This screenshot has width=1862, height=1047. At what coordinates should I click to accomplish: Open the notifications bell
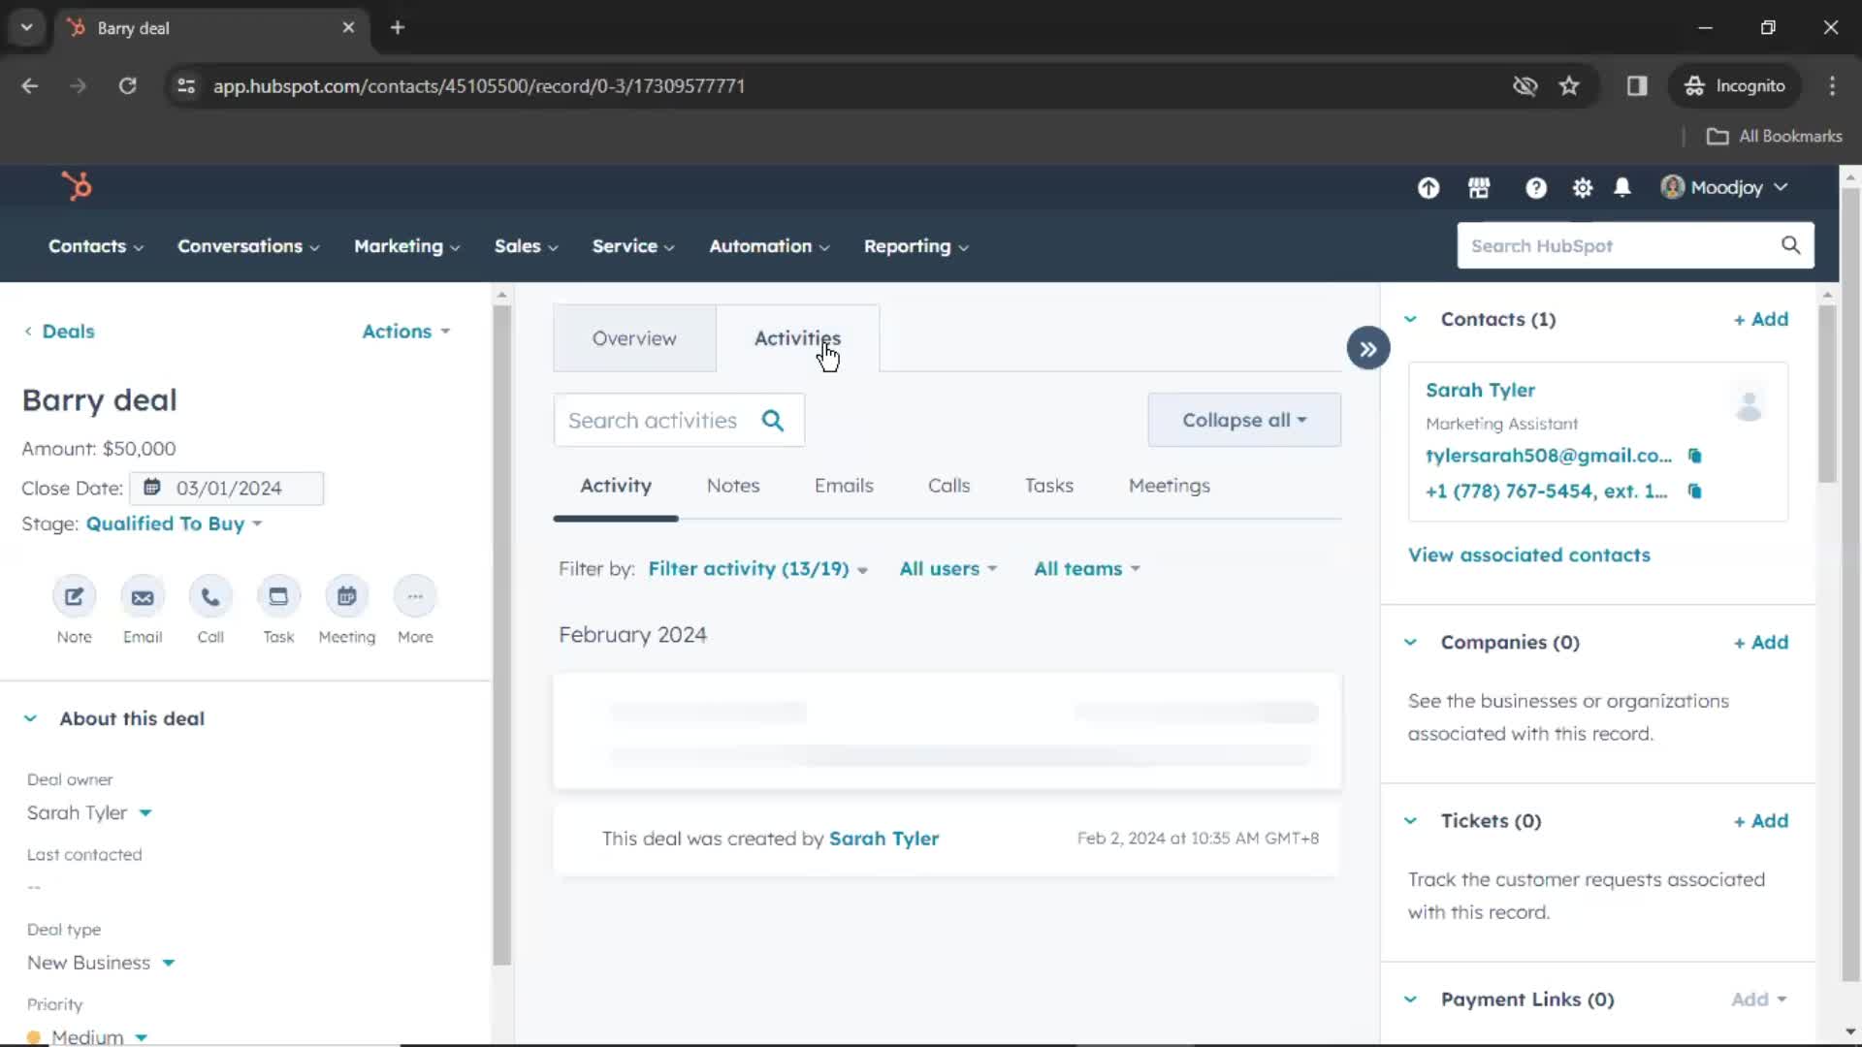click(x=1622, y=188)
